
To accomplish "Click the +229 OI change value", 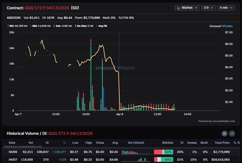I will tap(63, 160).
